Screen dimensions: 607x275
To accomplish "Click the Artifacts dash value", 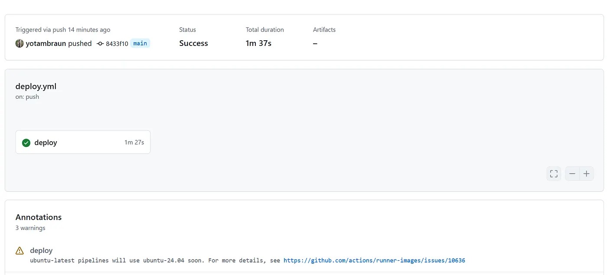I will pos(315,43).
